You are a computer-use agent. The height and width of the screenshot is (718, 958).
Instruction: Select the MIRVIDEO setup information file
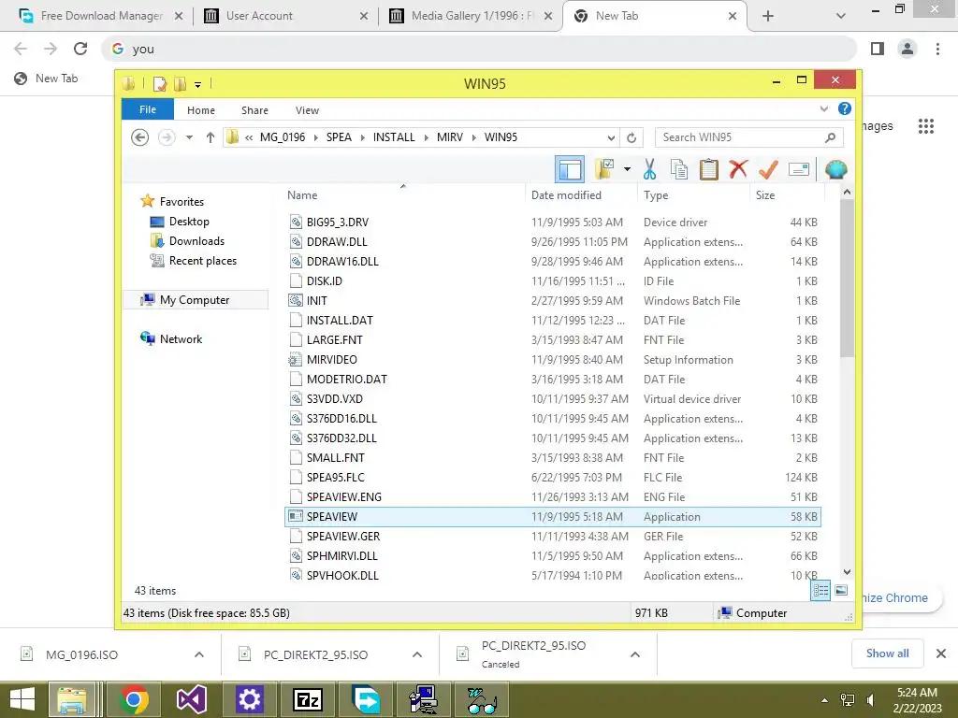click(x=552, y=360)
